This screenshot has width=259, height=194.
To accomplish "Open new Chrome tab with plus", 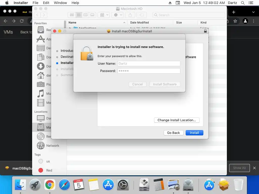I will (233, 12).
